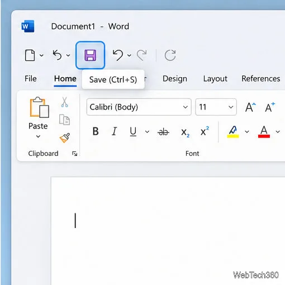
Task: Toggle Strikethrough formatting
Action: click(163, 132)
